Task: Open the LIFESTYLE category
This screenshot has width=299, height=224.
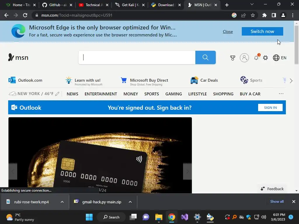Action: pyautogui.click(x=198, y=94)
